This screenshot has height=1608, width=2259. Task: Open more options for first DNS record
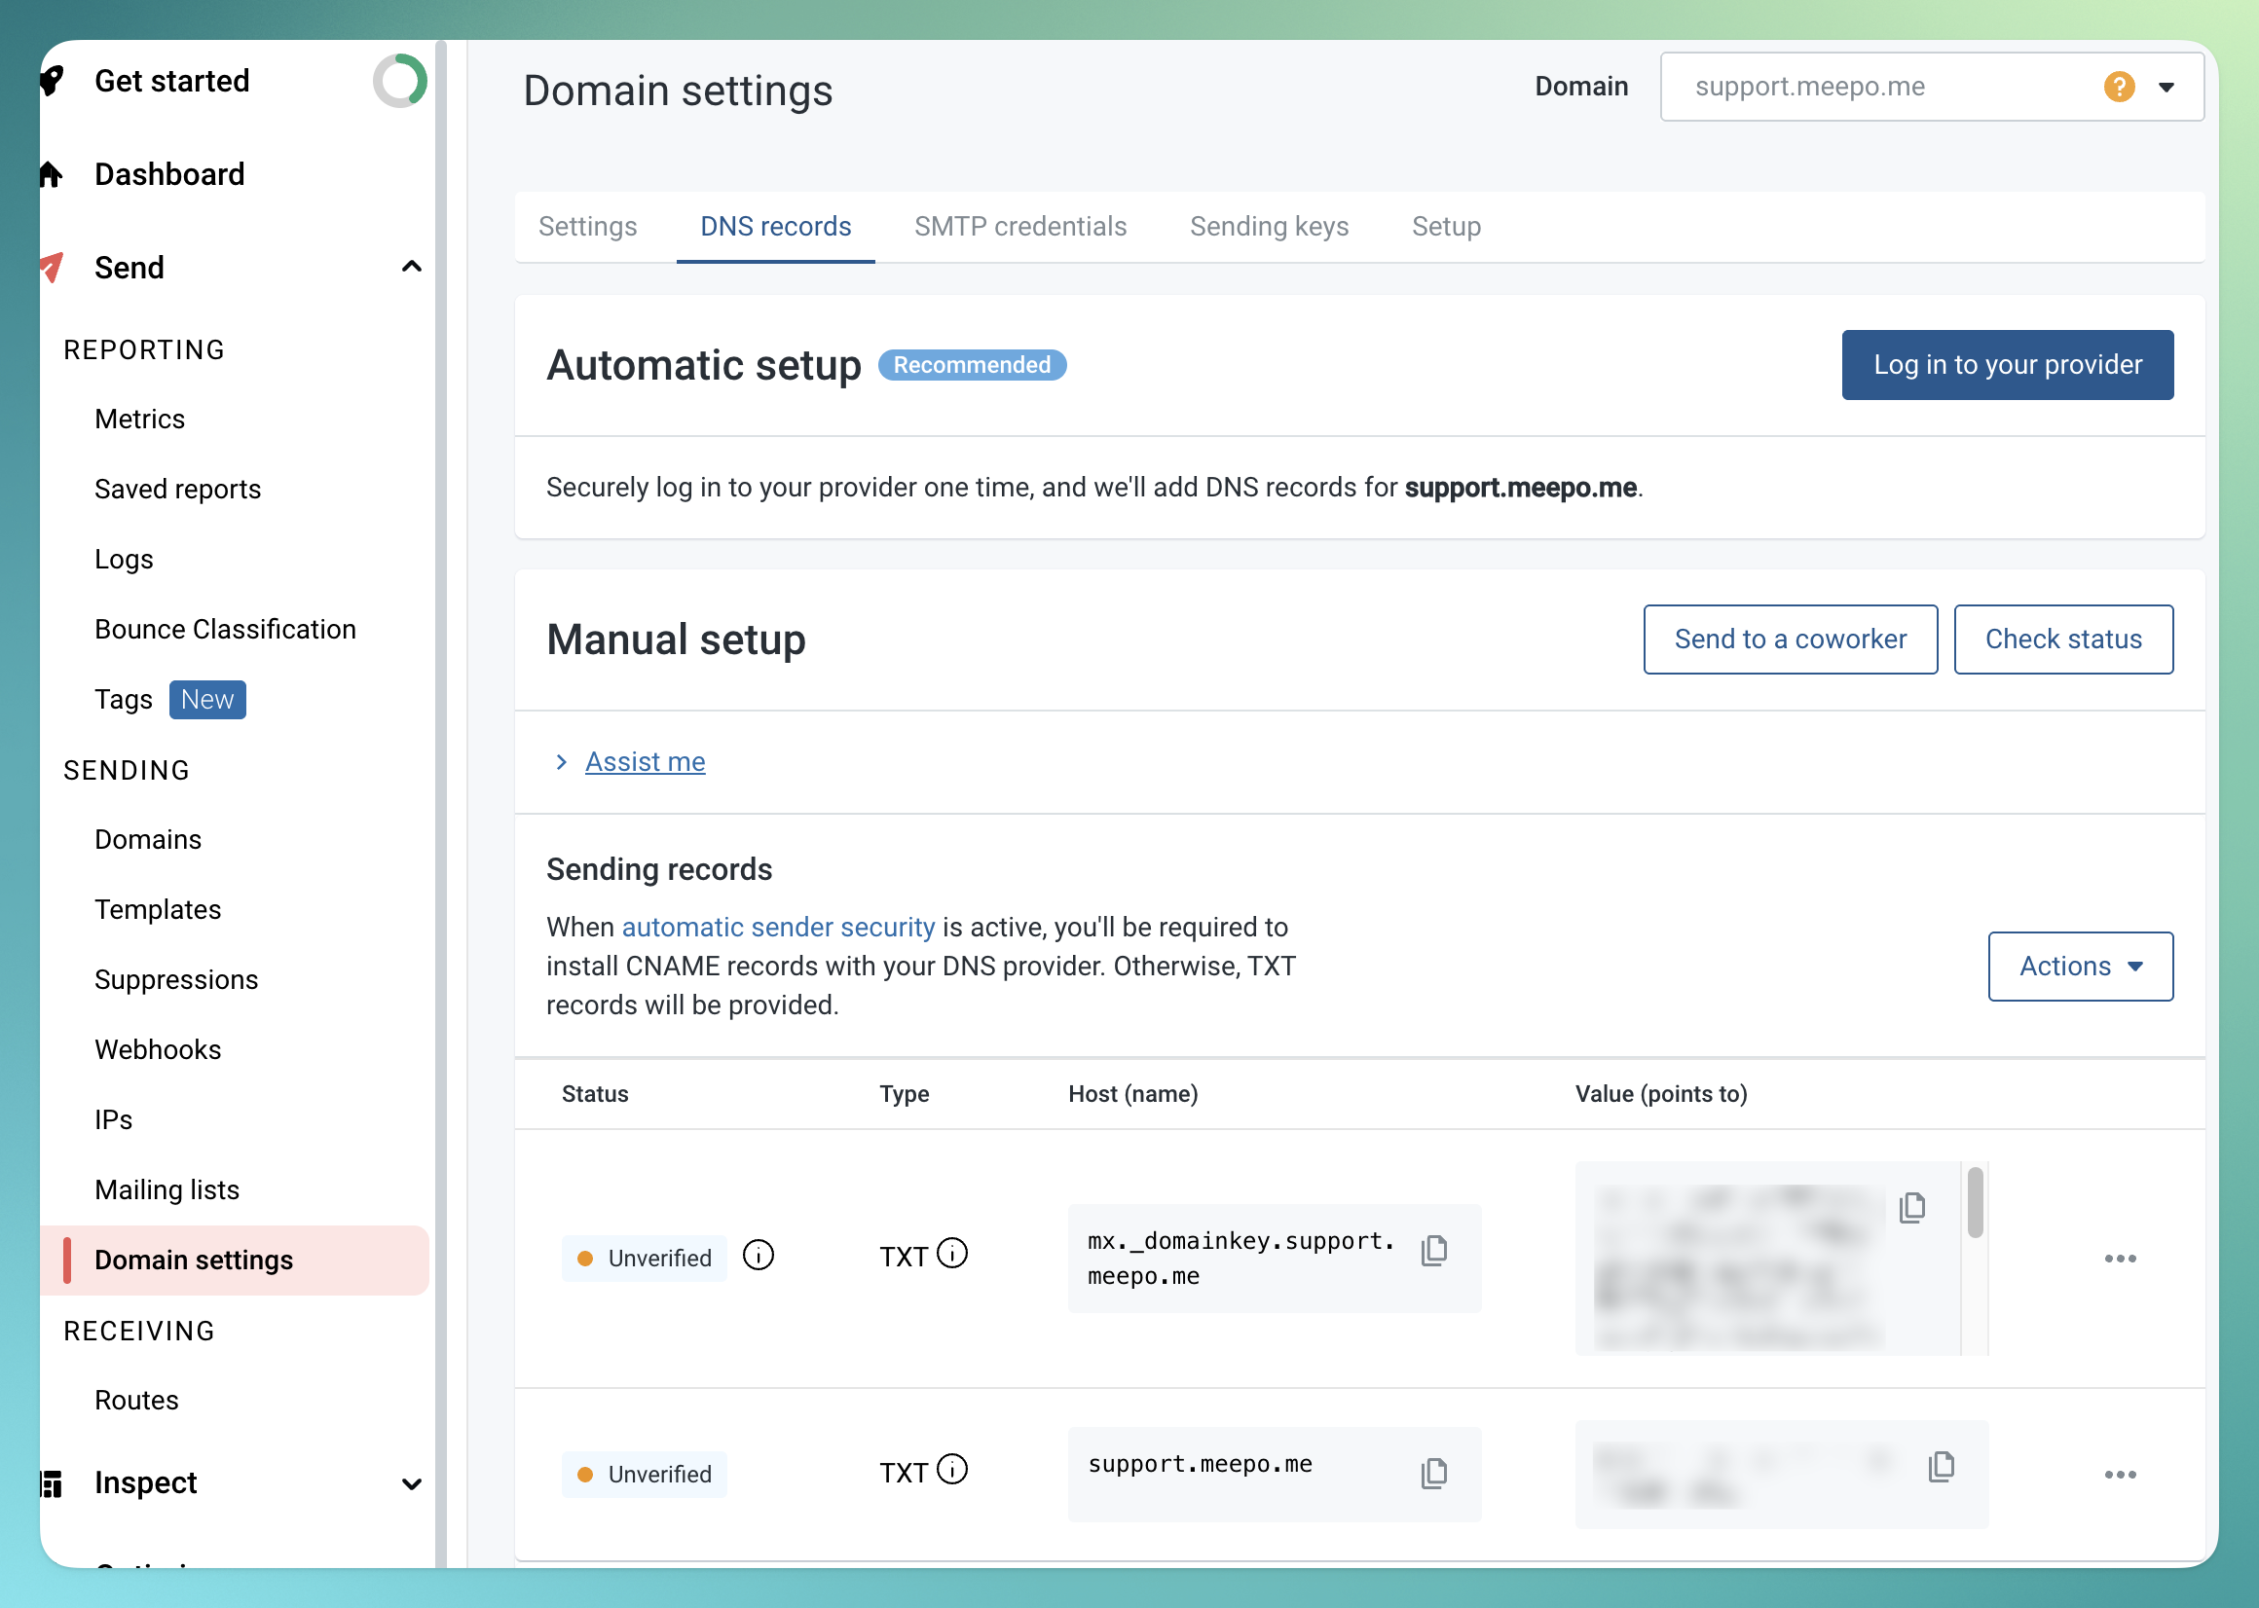pos(2120,1259)
